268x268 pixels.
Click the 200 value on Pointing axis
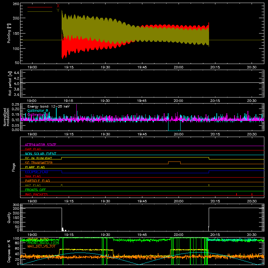pos(16,18)
